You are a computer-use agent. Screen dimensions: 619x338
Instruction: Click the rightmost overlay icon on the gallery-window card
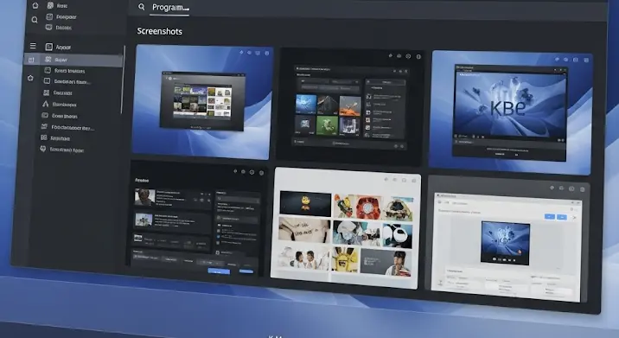coord(267,53)
